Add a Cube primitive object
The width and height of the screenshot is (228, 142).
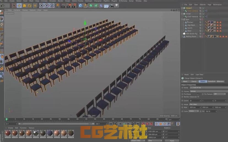coord(80,6)
